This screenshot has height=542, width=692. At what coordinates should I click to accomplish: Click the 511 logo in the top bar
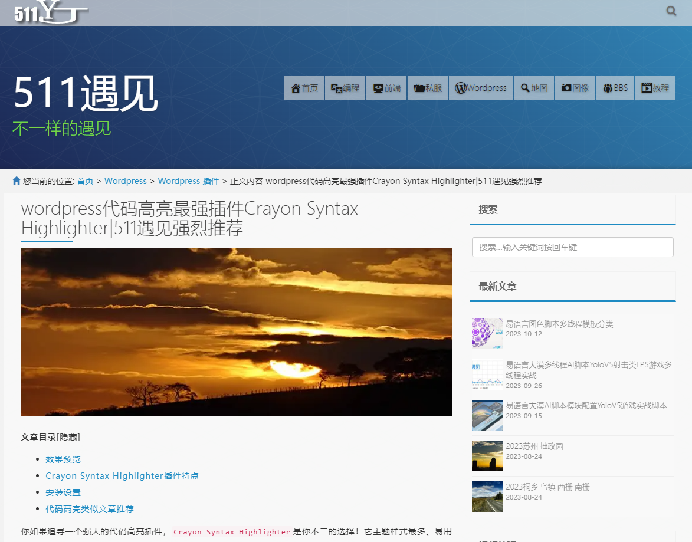(51, 12)
